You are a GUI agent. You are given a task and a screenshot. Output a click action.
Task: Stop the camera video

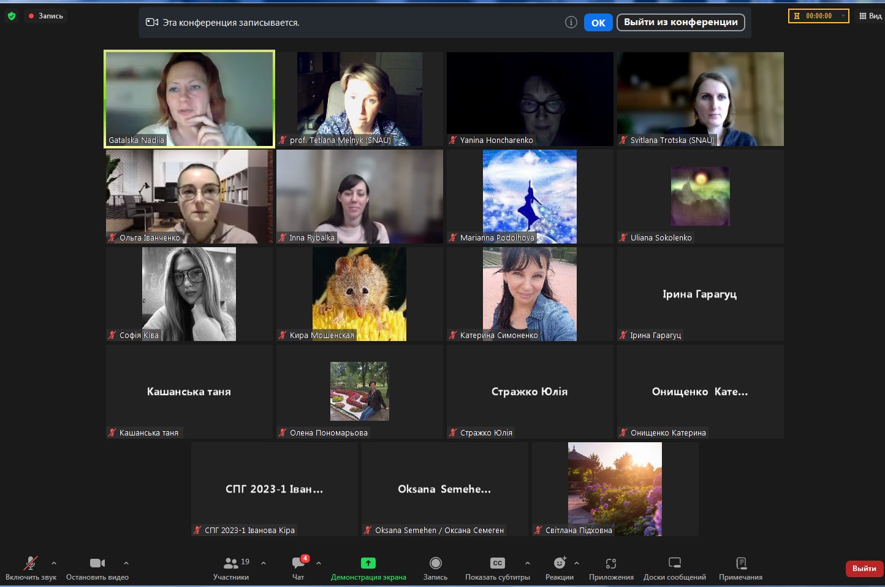pyautogui.click(x=97, y=563)
